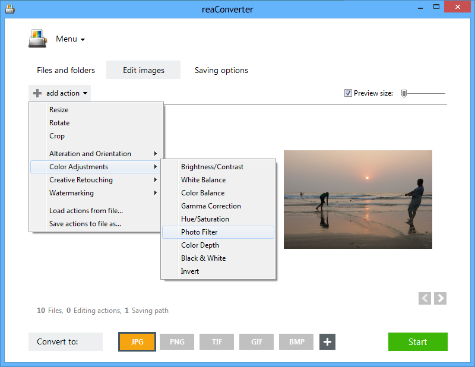
Task: Switch to Saving options tab
Action: pyautogui.click(x=221, y=70)
